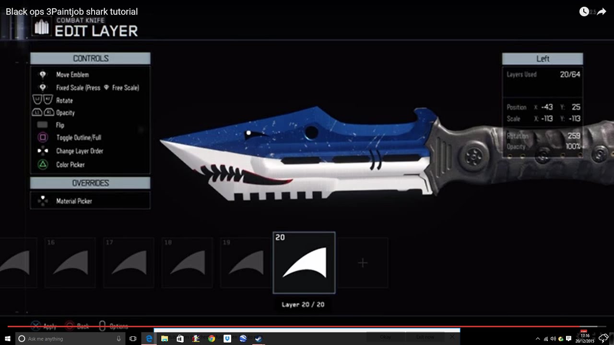Click the Move Emblem stick icon
Viewport: 614px width, 345px height.
click(43, 75)
